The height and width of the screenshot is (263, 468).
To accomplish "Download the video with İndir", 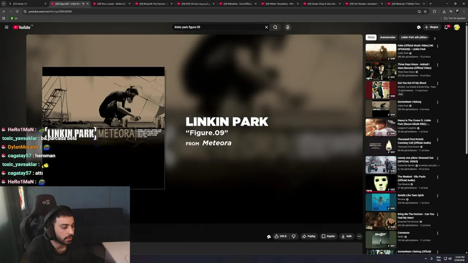I will coord(347,236).
